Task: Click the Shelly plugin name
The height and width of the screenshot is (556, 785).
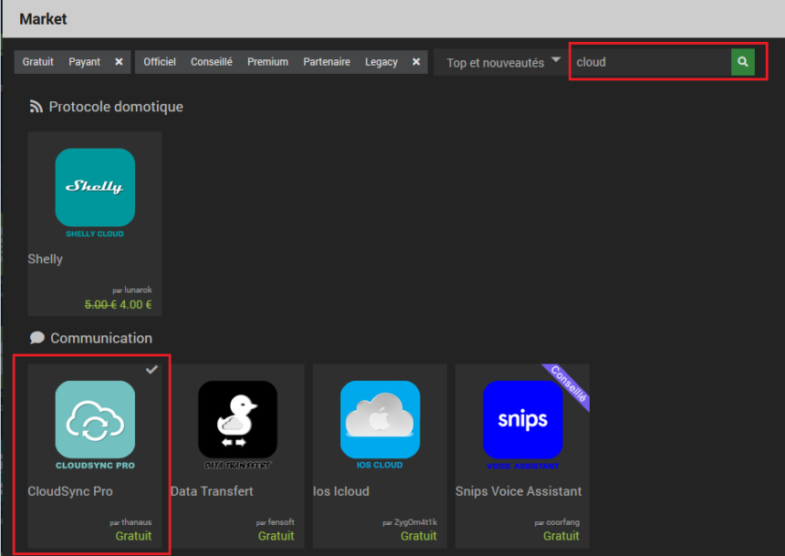Action: (x=46, y=259)
